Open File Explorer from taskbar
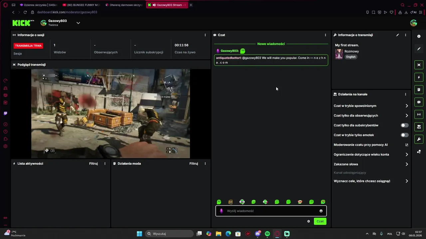 pos(219,234)
